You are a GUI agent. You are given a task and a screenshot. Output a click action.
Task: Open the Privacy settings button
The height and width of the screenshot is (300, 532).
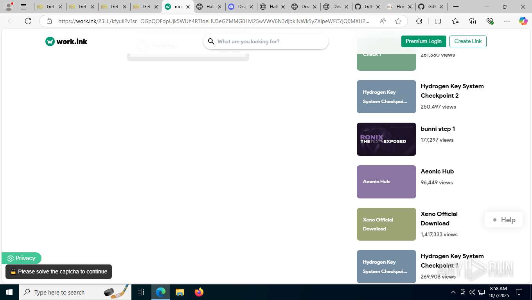point(22,258)
